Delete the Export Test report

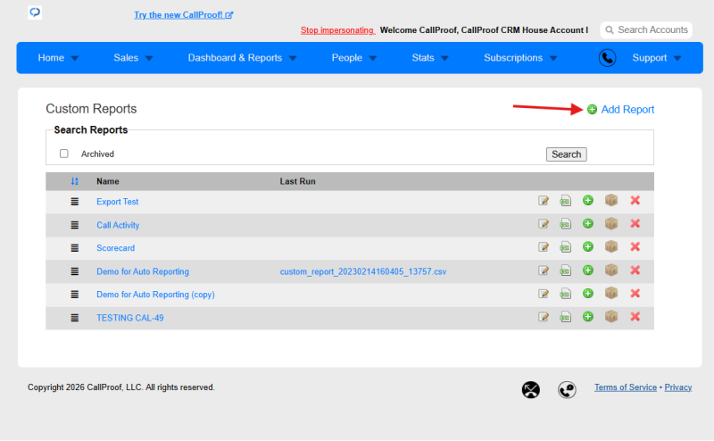(x=635, y=200)
